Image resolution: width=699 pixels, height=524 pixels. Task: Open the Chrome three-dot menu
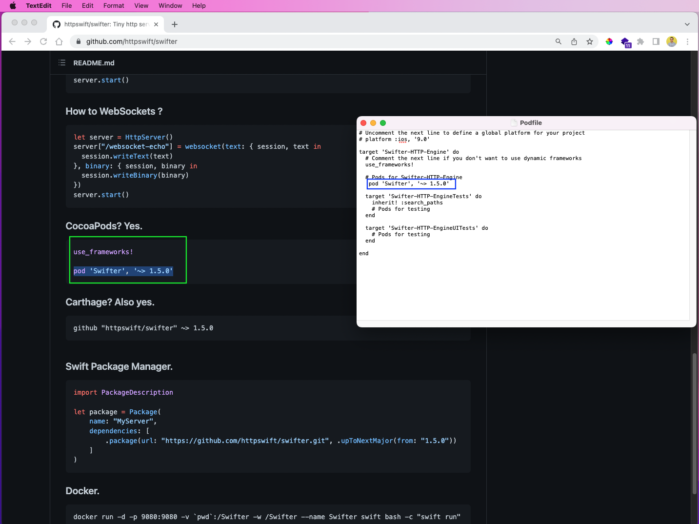tap(687, 41)
